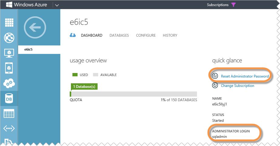Click the Windows Azure logo
The image size is (280, 146).
26,5
